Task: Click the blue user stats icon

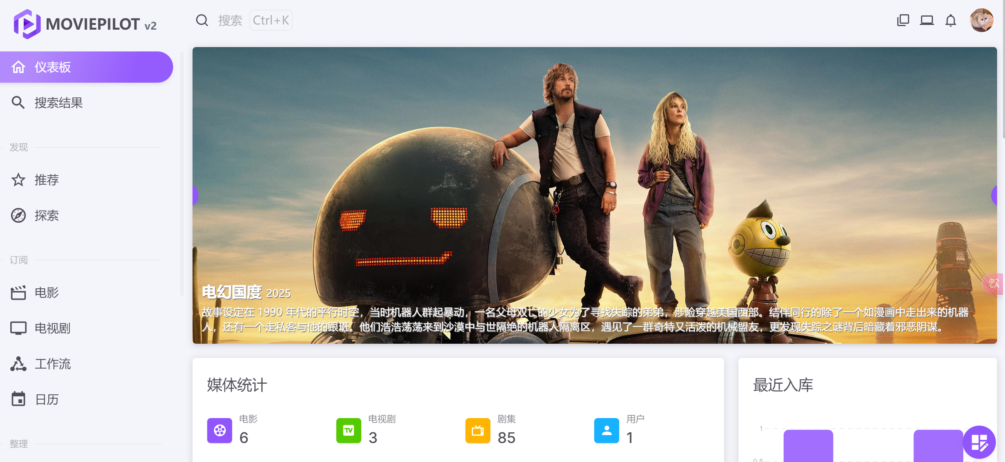Action: 606,430
